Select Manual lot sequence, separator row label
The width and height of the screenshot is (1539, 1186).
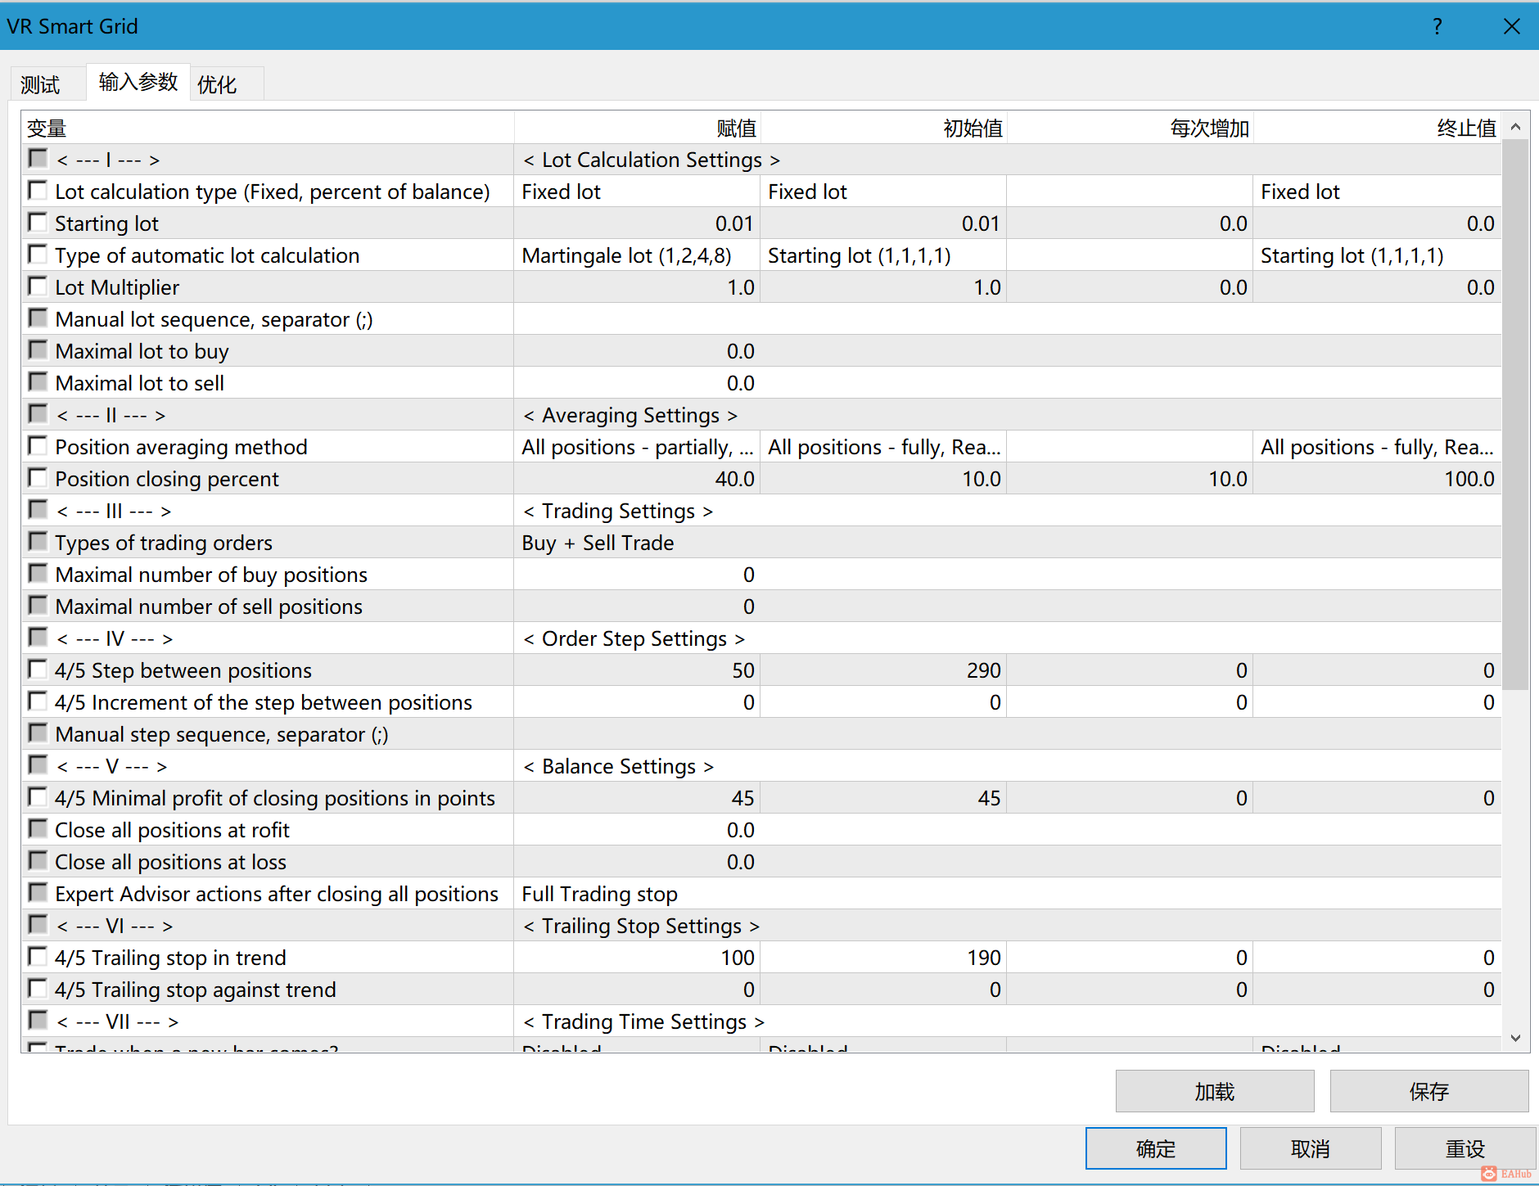[214, 319]
